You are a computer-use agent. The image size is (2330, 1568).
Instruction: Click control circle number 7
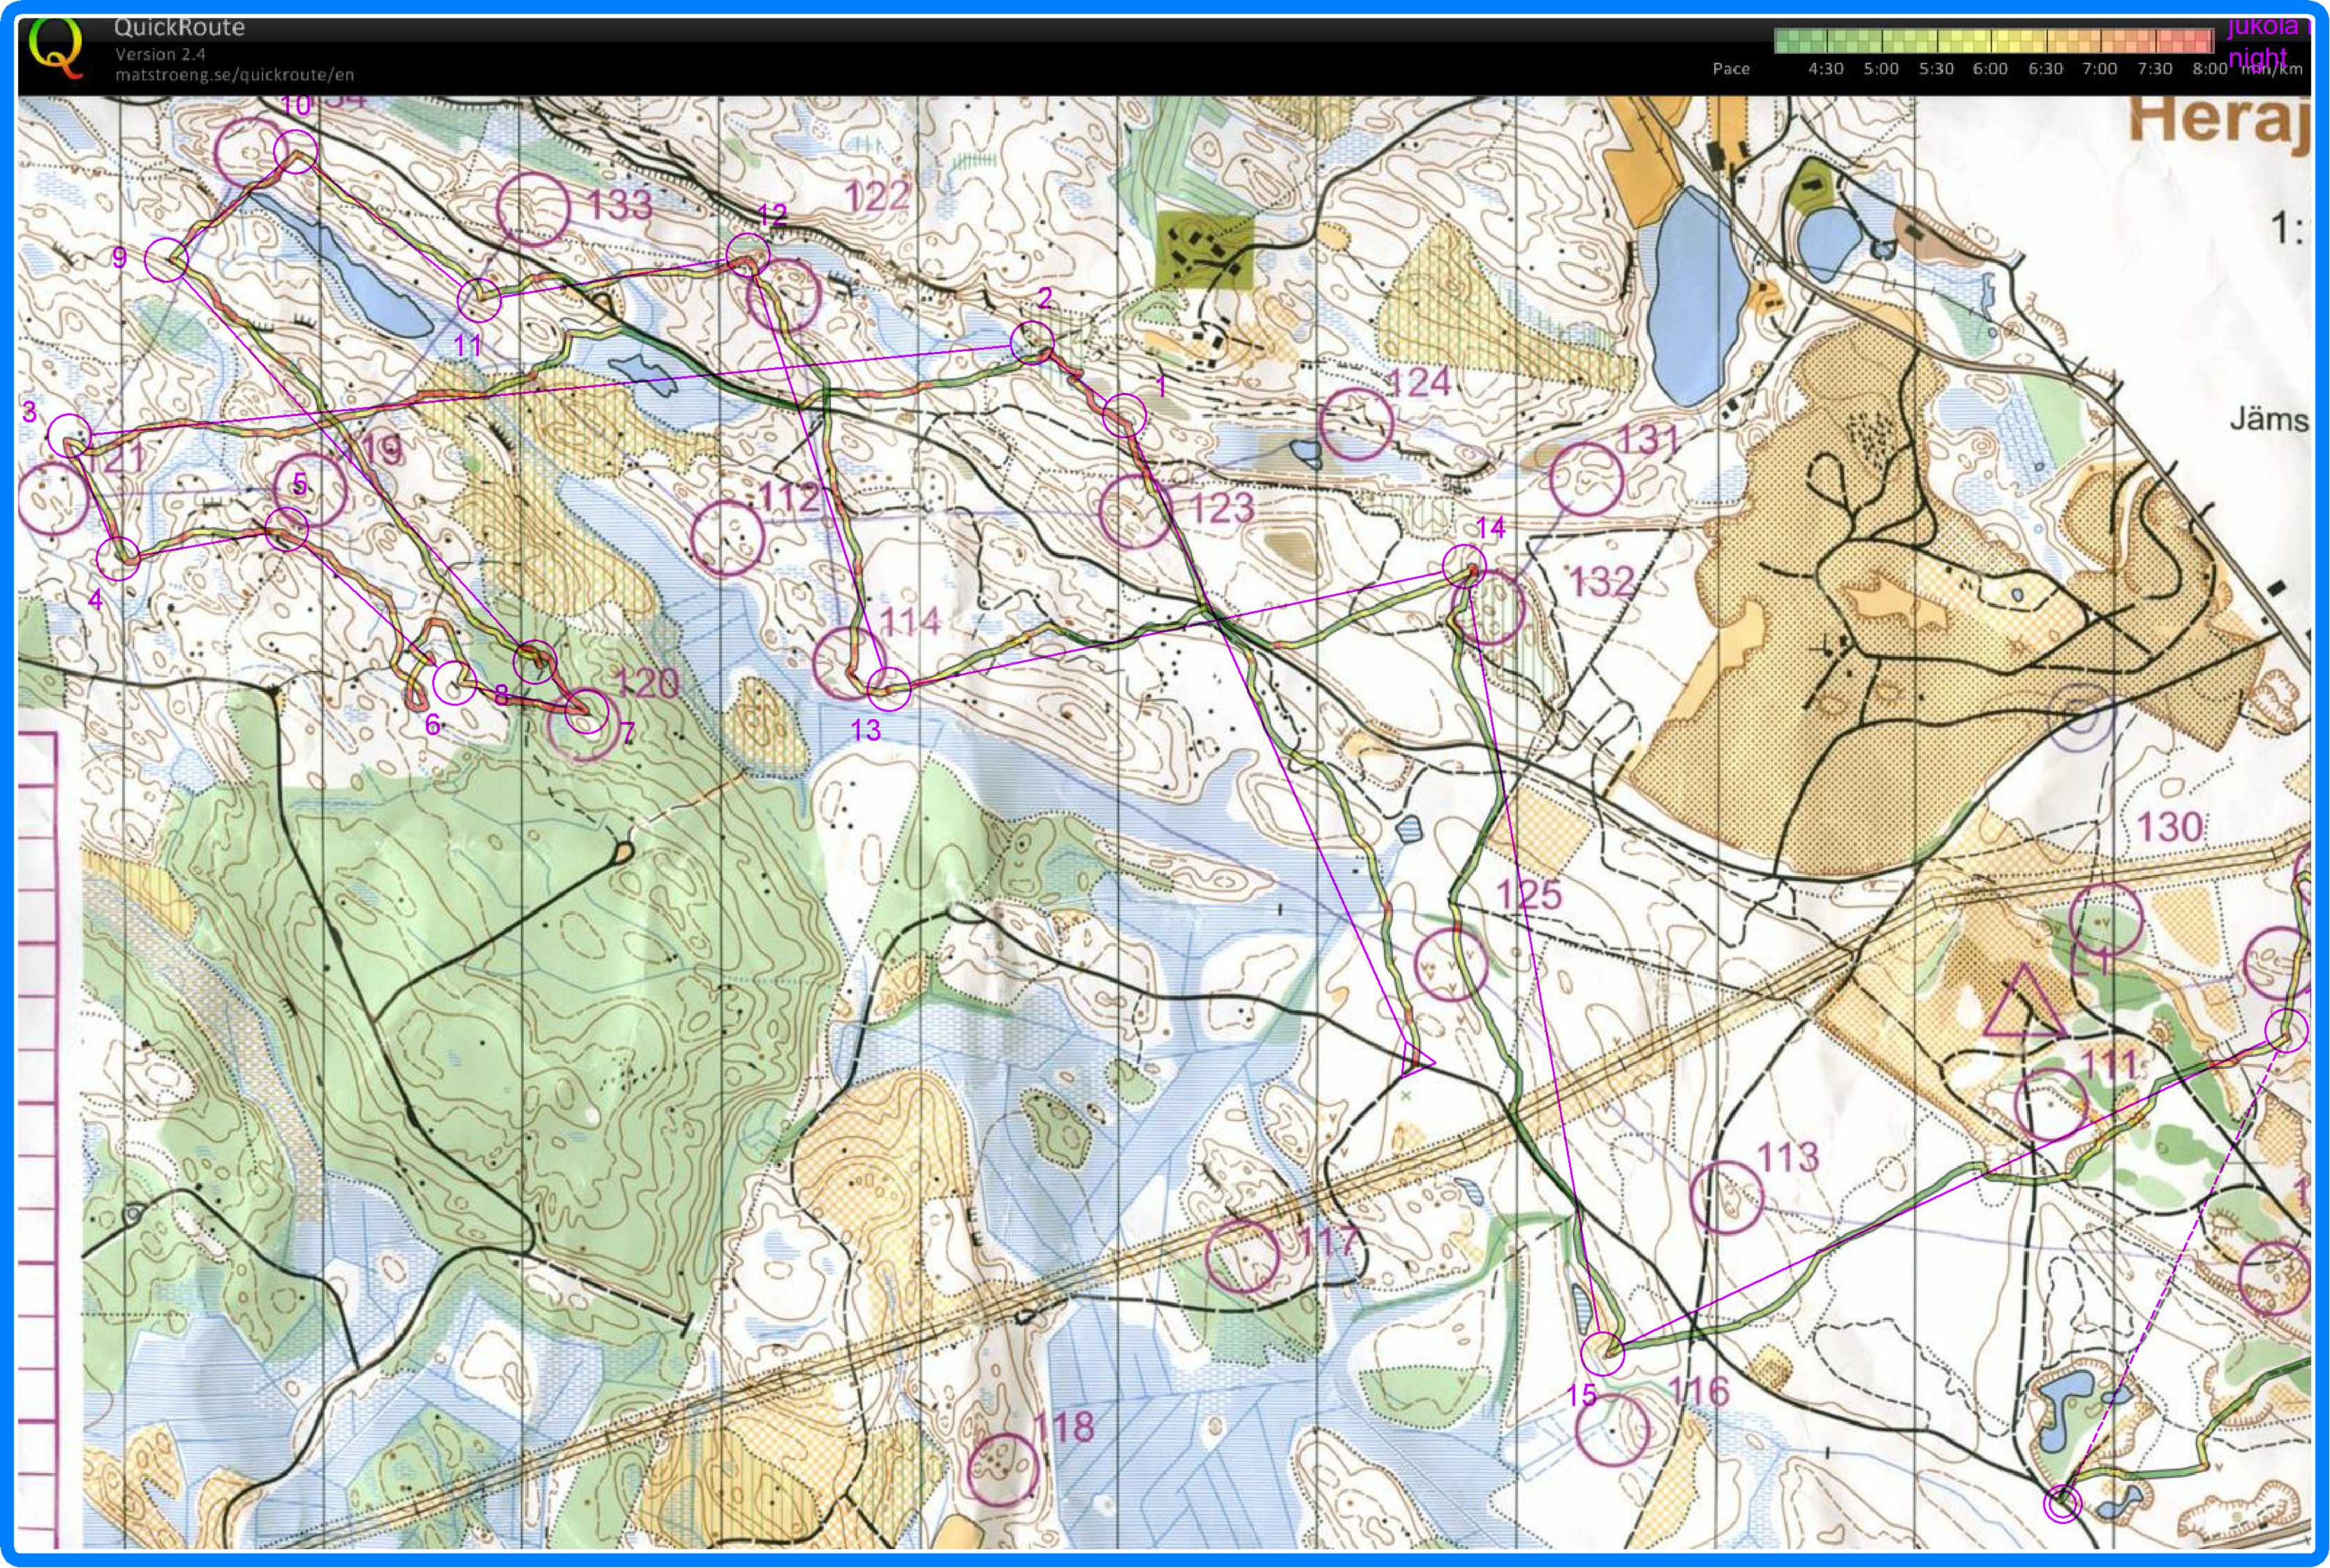click(587, 712)
